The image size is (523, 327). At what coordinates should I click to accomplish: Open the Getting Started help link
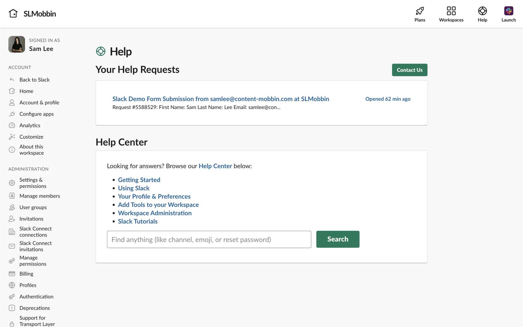(x=139, y=180)
